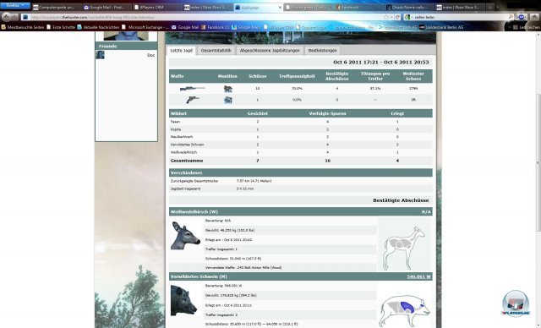The height and width of the screenshot is (328, 541).
Task: Click the friend avatar next to Doc
Action: [x=101, y=55]
